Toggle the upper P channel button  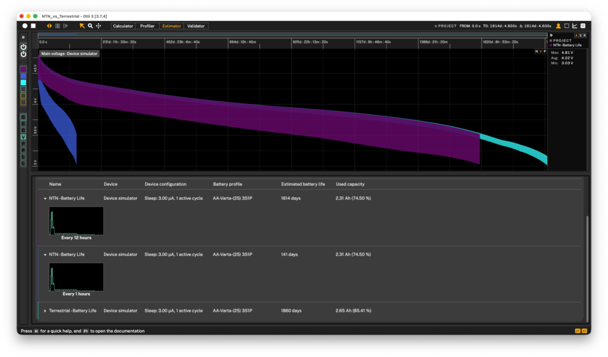tap(23, 144)
